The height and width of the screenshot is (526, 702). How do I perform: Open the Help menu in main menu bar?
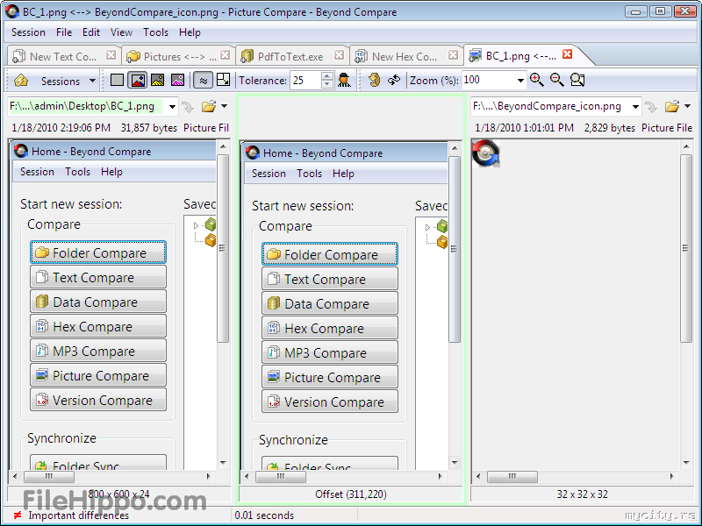190,32
